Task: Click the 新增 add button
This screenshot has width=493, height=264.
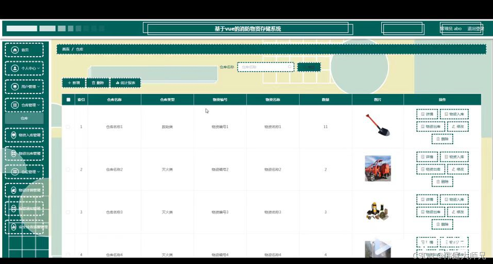Action: click(x=73, y=83)
